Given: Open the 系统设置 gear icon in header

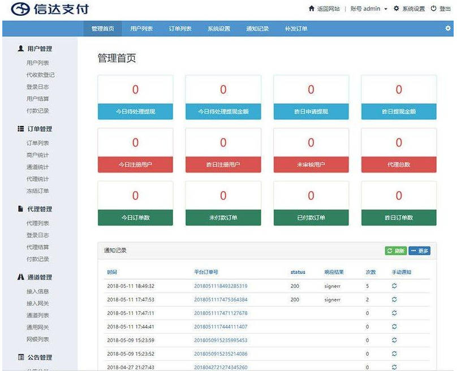Looking at the screenshot, I should (x=397, y=8).
